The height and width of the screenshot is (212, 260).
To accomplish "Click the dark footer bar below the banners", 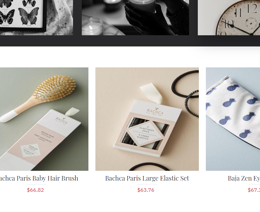I will tap(130, 41).
